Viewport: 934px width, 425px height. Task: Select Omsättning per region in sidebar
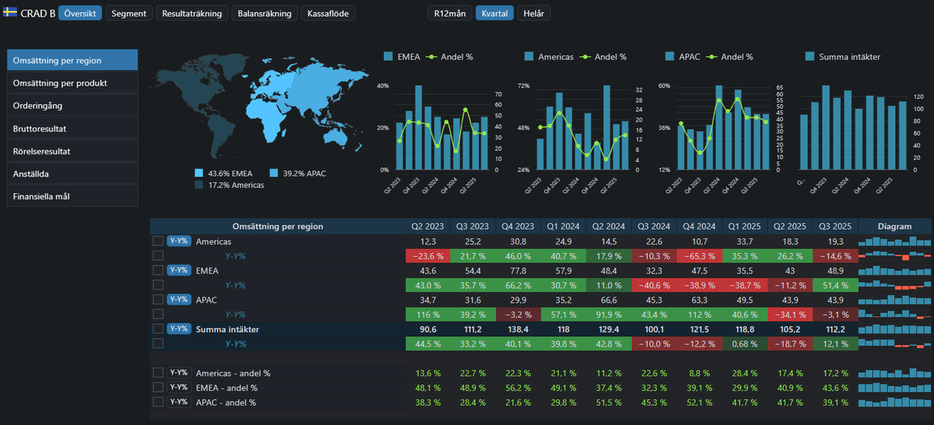point(72,60)
